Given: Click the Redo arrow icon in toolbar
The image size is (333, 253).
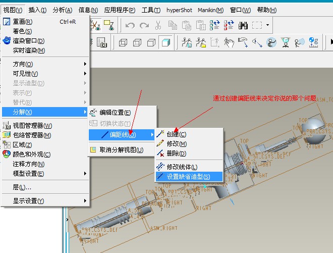Looking at the screenshot, I should 144,26.
